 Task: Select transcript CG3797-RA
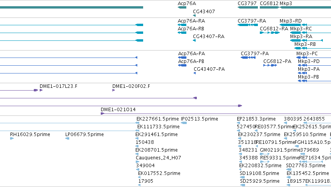tap(252, 21)
